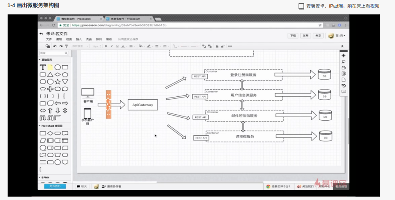
Task: Click the undo arrow in toolbar
Action: coord(55,46)
